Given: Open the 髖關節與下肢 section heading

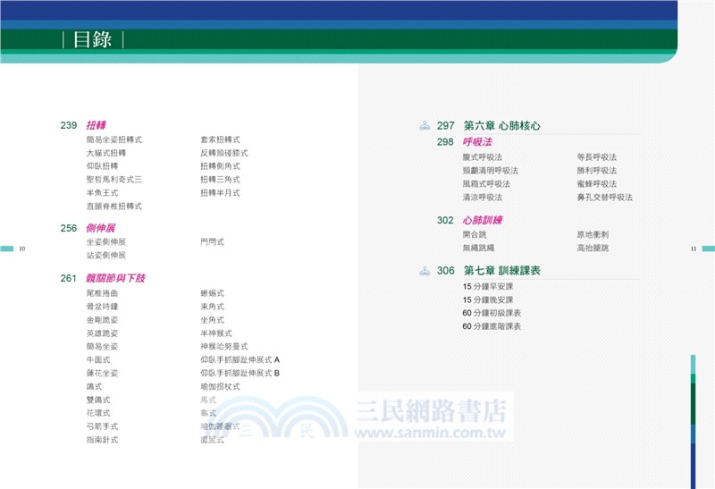Looking at the screenshot, I should (115, 278).
